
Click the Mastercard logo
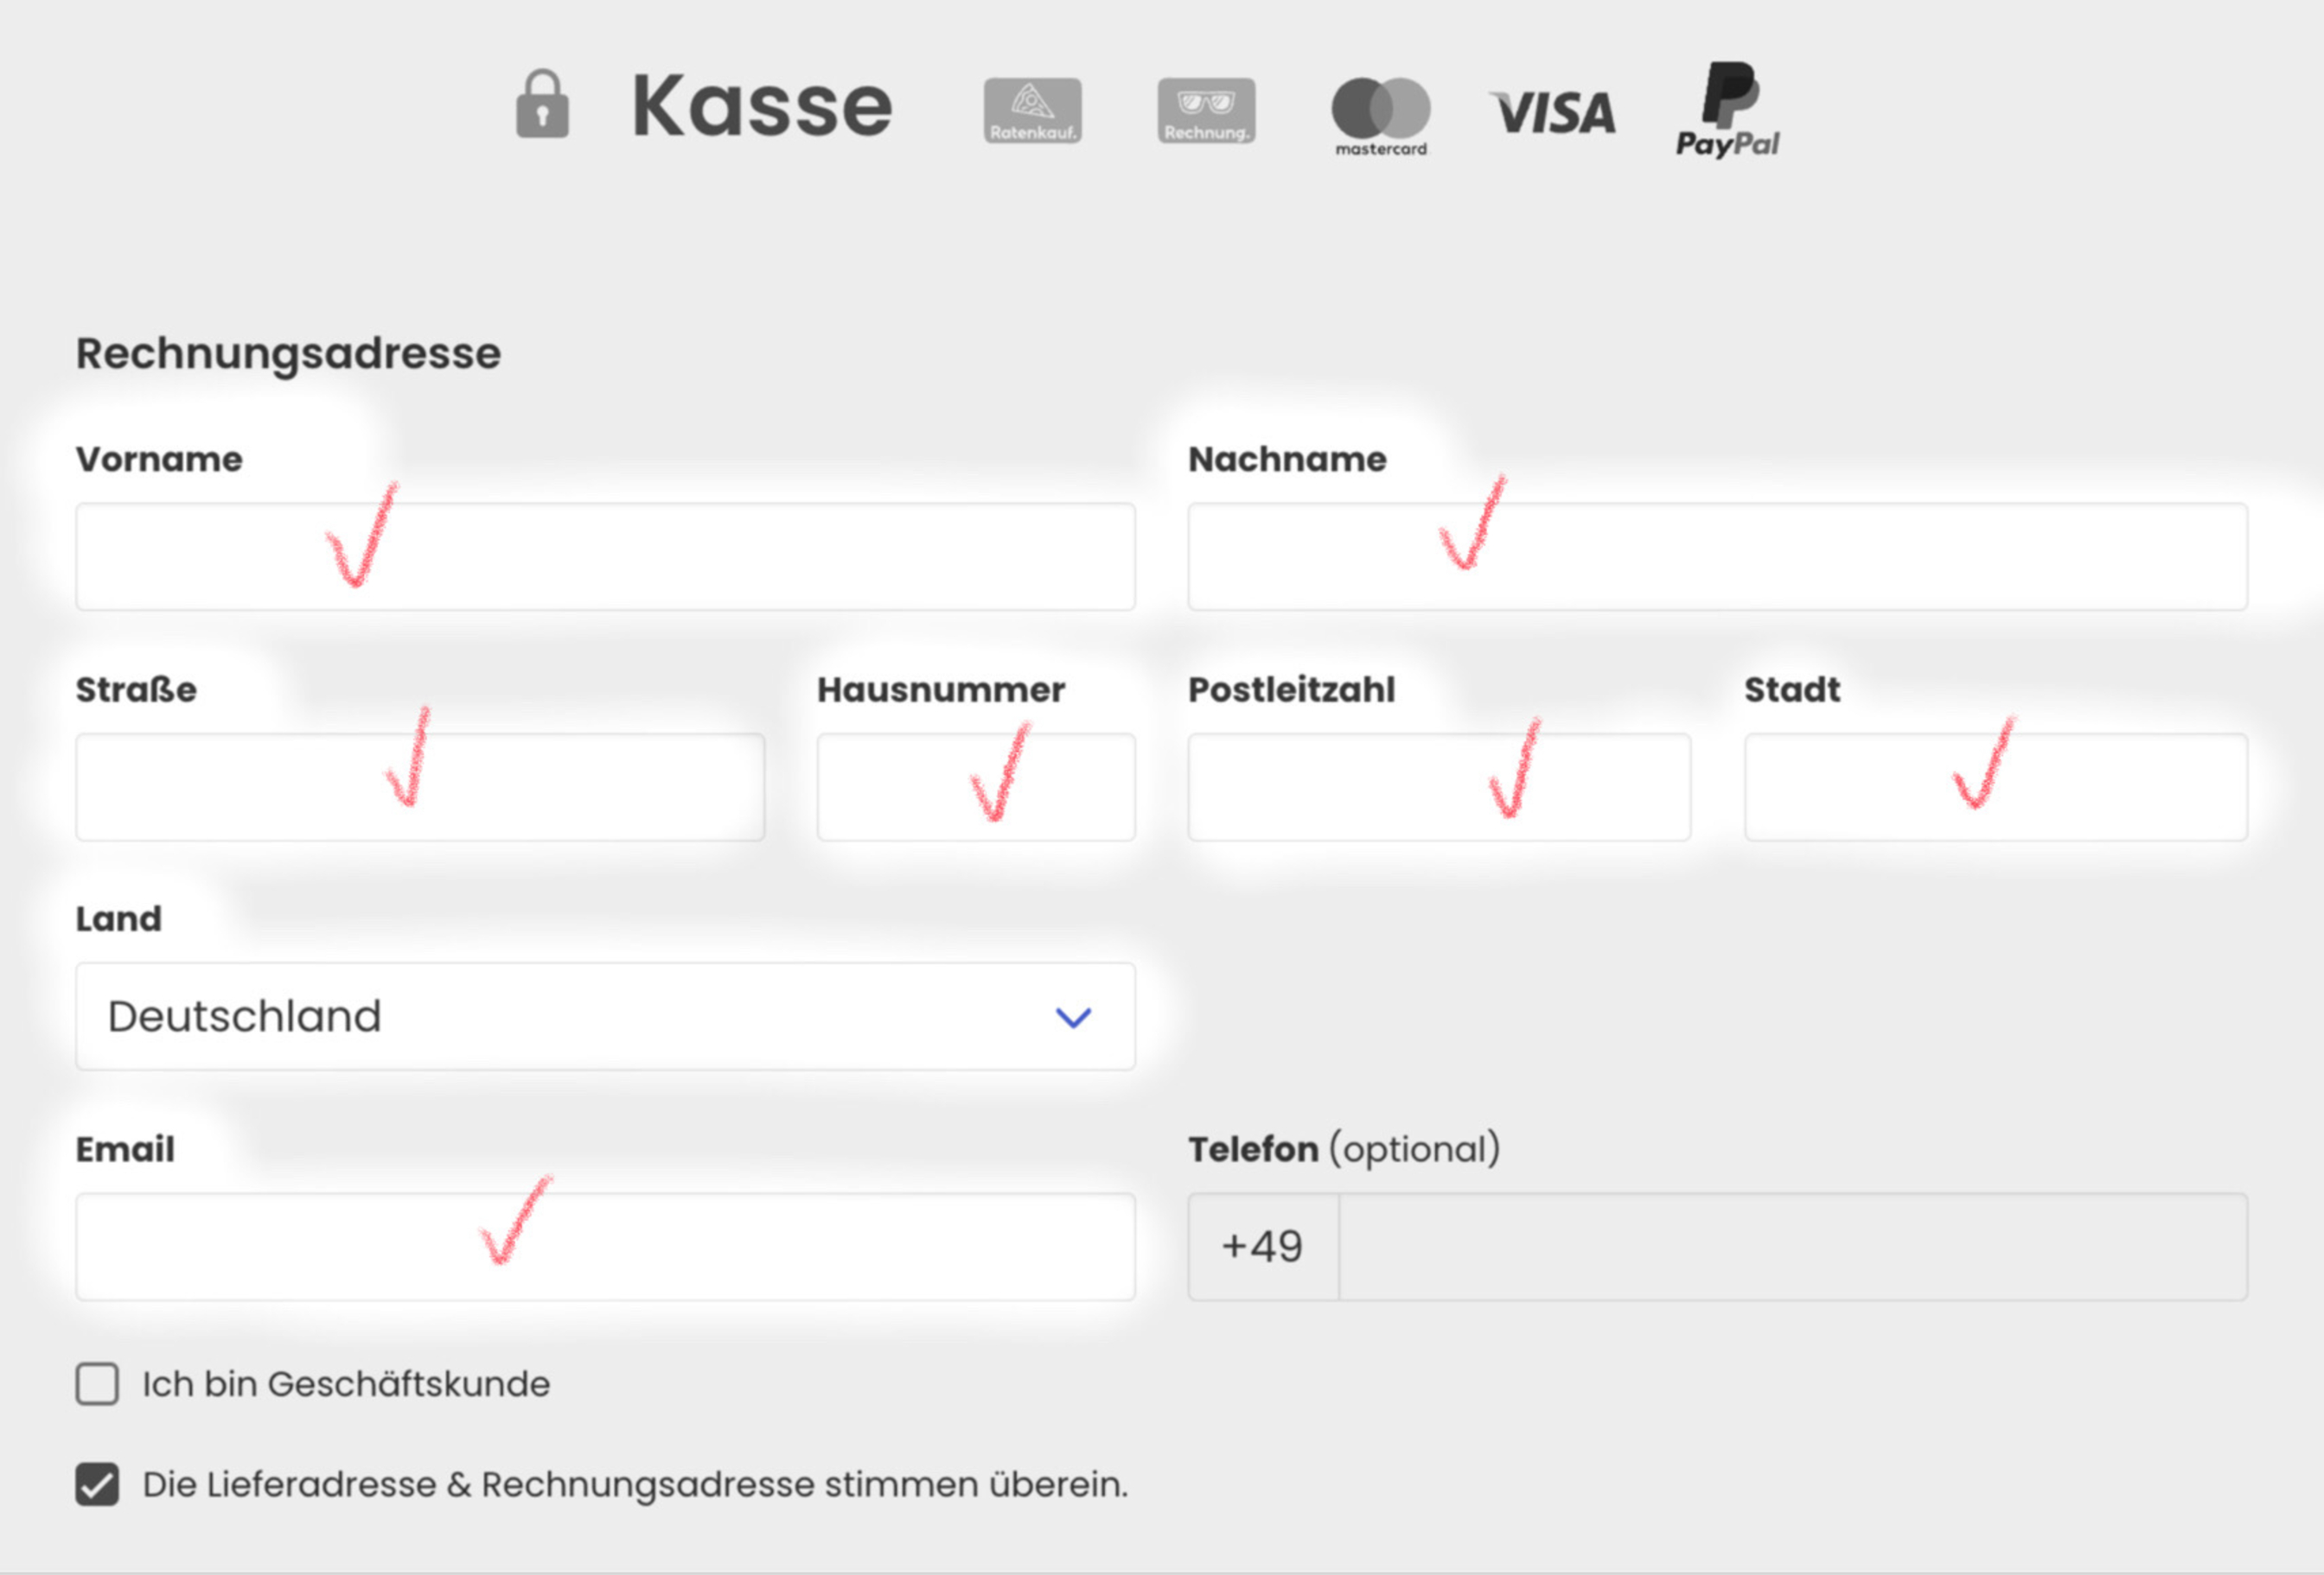click(1381, 116)
